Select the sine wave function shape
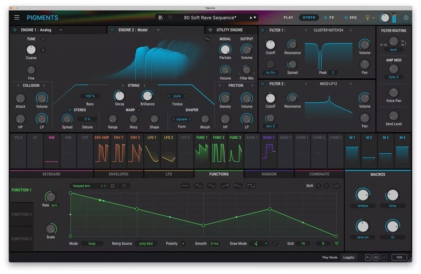The image size is (421, 274). [x=198, y=186]
